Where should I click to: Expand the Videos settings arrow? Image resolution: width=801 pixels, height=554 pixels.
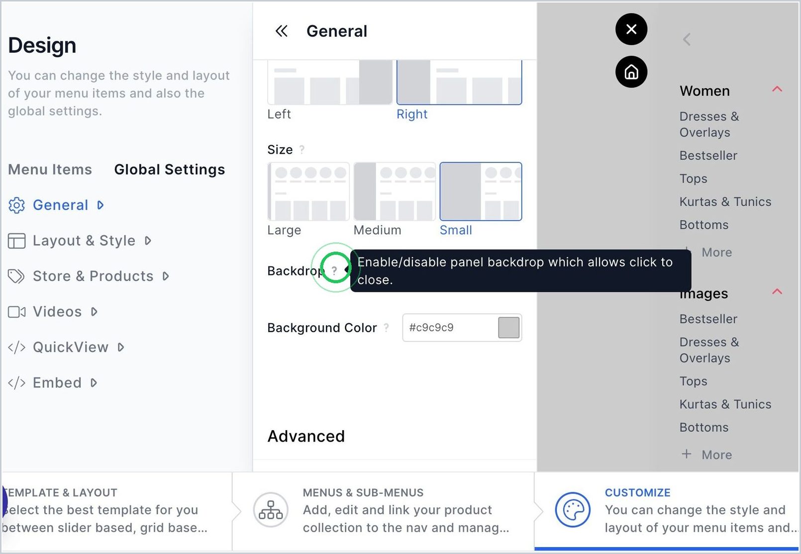(x=94, y=312)
